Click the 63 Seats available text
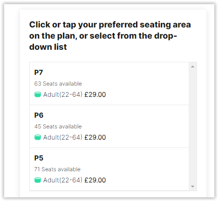 tap(58, 84)
